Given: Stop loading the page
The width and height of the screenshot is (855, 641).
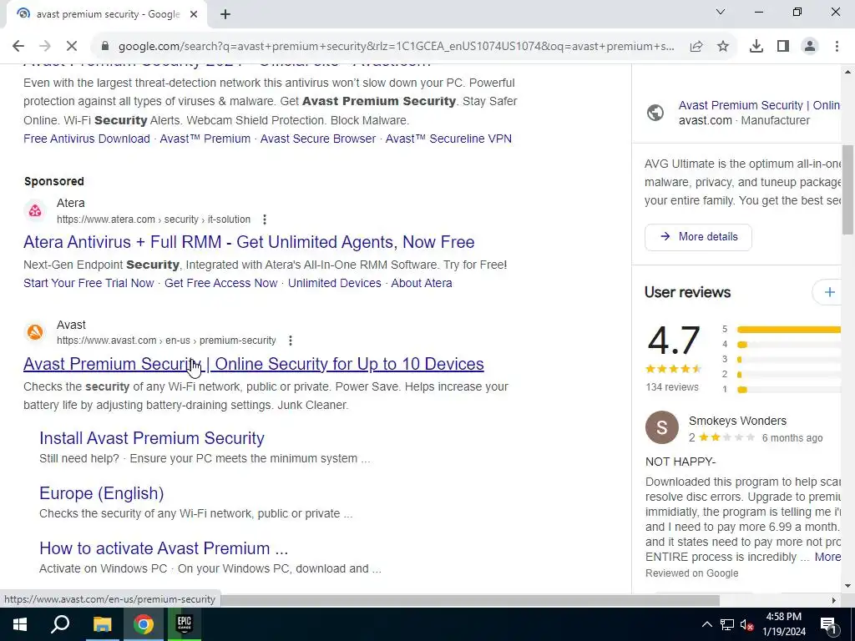Looking at the screenshot, I should (72, 47).
